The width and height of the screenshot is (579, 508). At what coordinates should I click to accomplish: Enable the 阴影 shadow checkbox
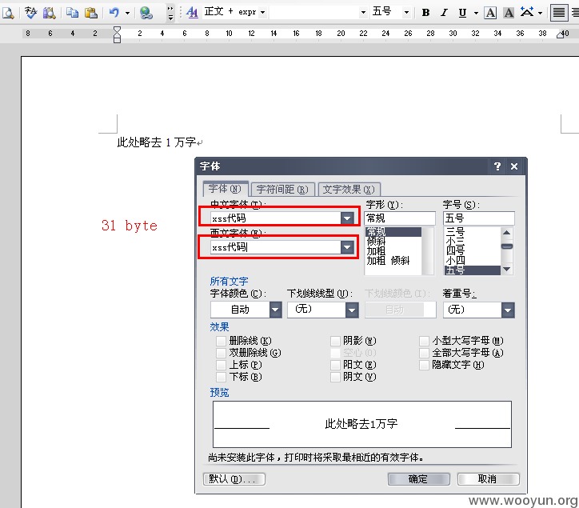tap(335, 341)
